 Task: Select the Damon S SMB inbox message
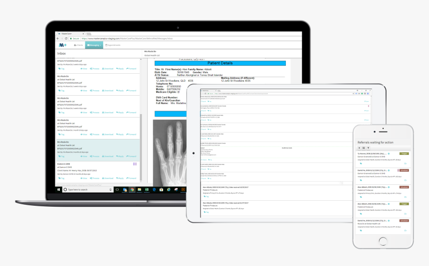(98, 172)
